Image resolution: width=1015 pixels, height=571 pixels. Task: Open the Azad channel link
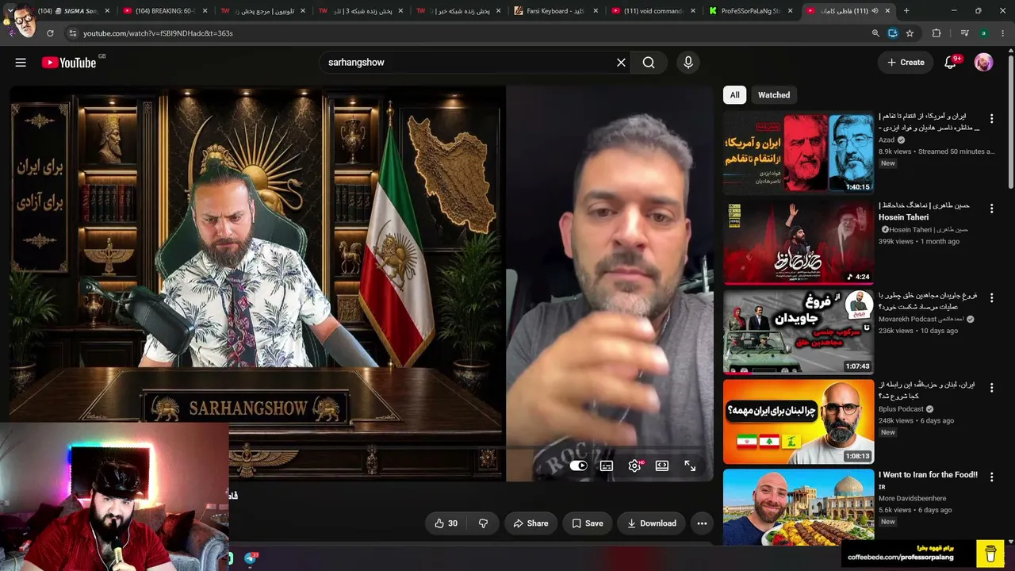[887, 140]
